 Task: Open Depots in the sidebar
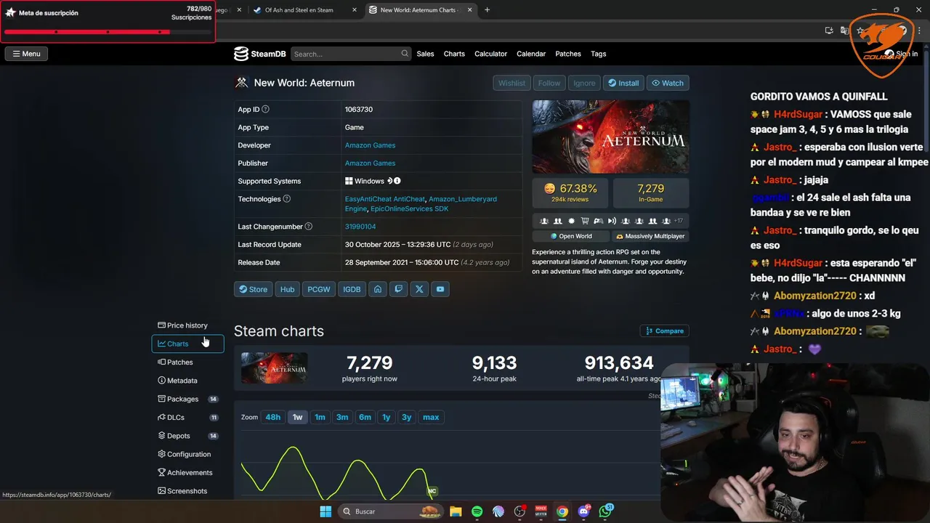pos(187,436)
